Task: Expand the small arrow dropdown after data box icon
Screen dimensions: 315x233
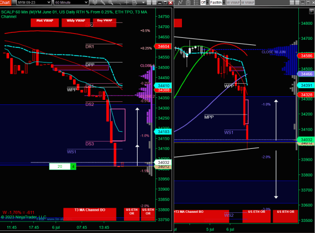Action: pos(143,3)
